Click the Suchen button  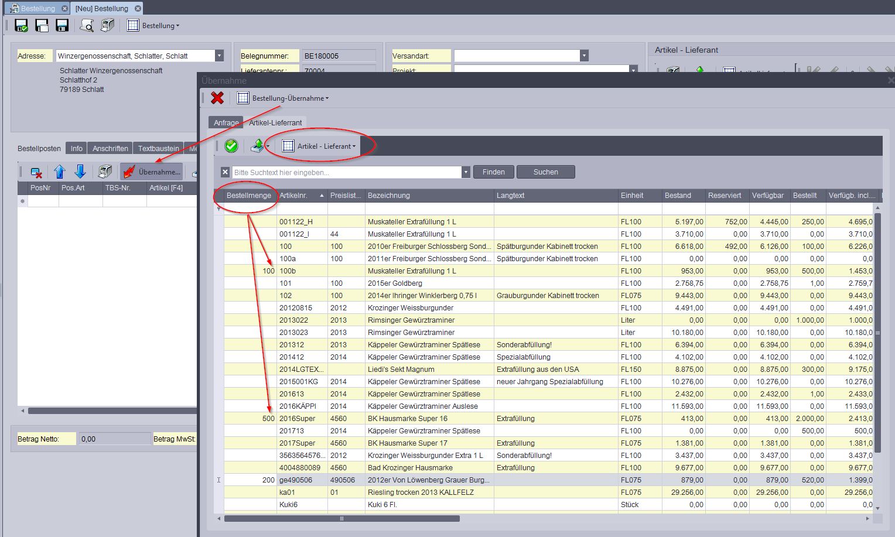click(x=546, y=172)
